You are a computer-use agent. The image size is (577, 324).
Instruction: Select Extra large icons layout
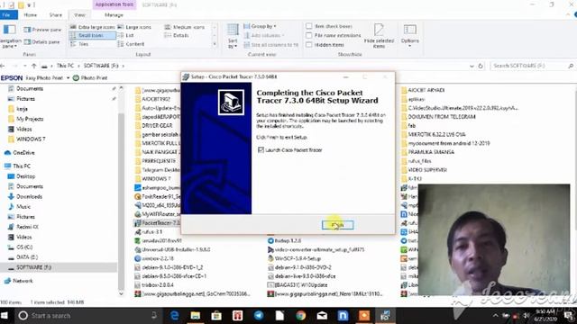pyautogui.click(x=92, y=27)
